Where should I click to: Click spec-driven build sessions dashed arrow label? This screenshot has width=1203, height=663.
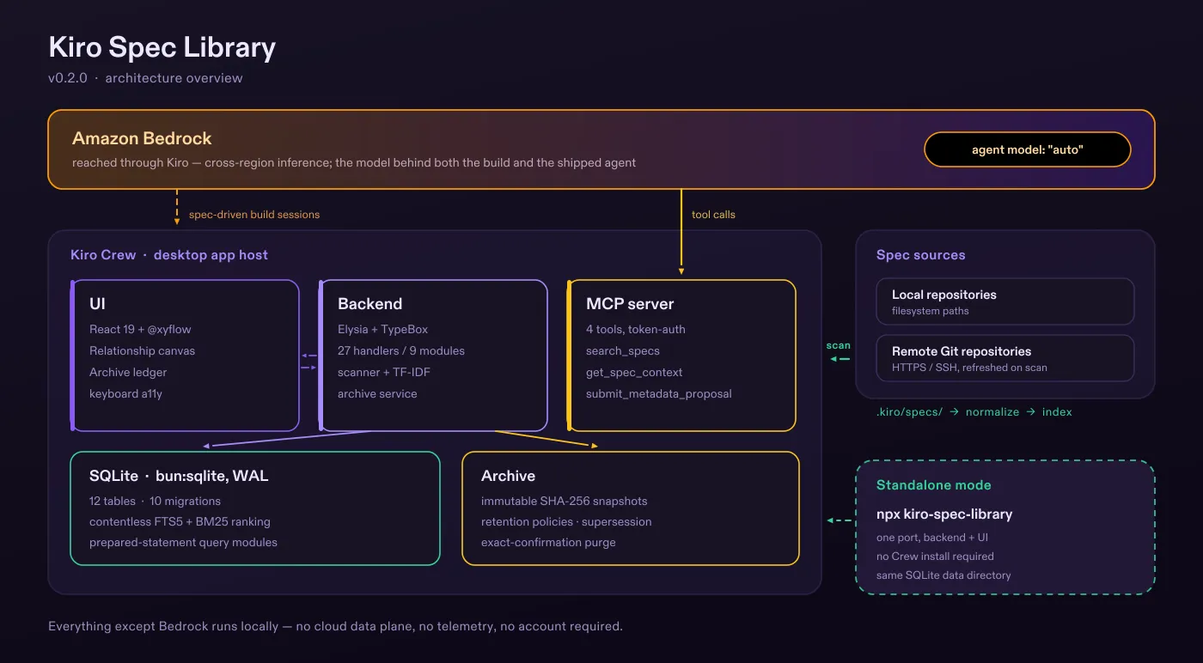(x=254, y=215)
